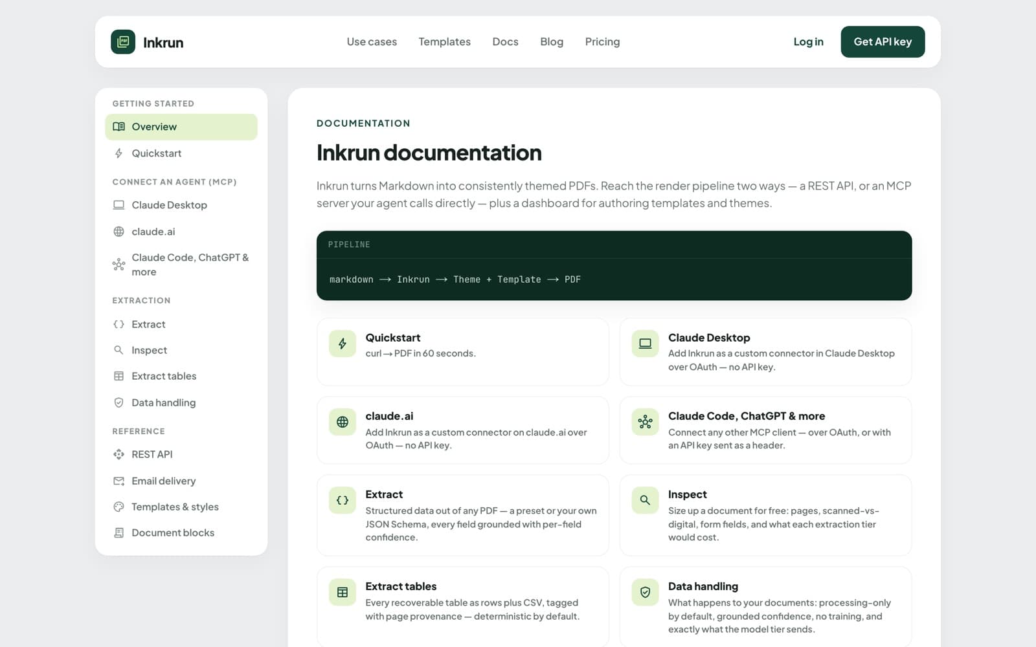Click the nodes icon beside Claude Code, ChatGPT & more in sidebar
The width and height of the screenshot is (1036, 647).
(118, 265)
